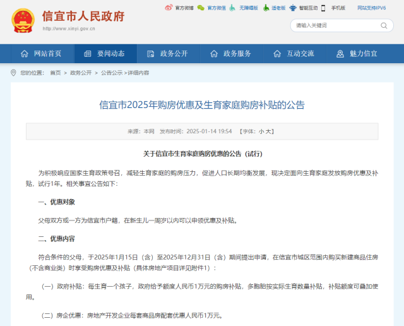Click the 首页 breadcrumb link
The height and width of the screenshot is (326, 404).
(x=56, y=73)
